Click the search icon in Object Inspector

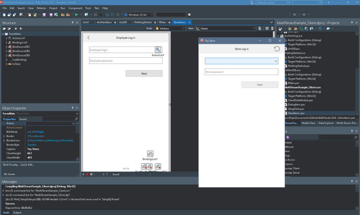76,119
